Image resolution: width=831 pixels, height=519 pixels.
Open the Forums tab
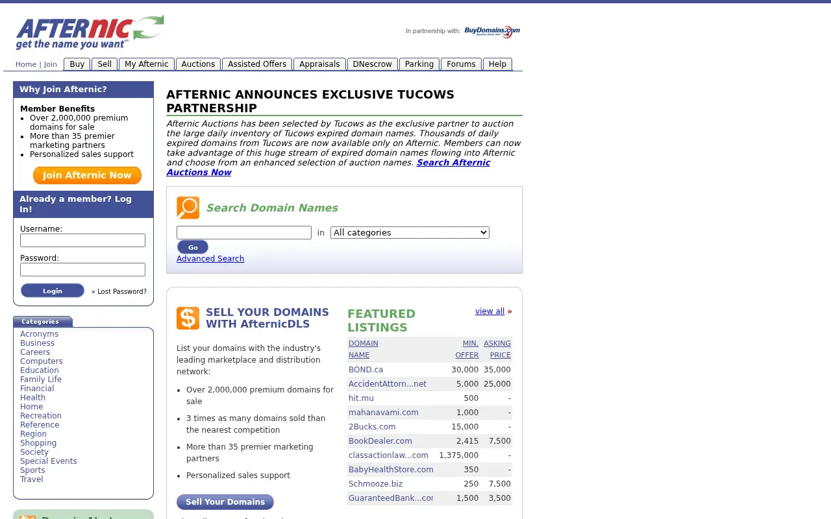[x=461, y=64]
